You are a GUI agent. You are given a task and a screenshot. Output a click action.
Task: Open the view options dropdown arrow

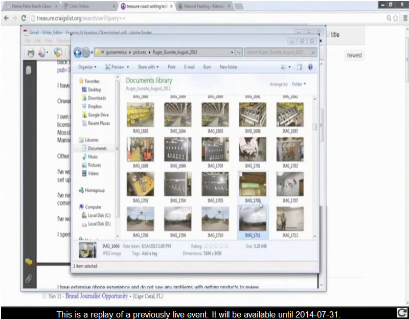pos(289,67)
